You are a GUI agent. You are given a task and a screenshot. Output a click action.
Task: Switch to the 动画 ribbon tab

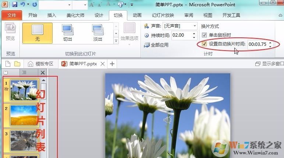pos(137,15)
